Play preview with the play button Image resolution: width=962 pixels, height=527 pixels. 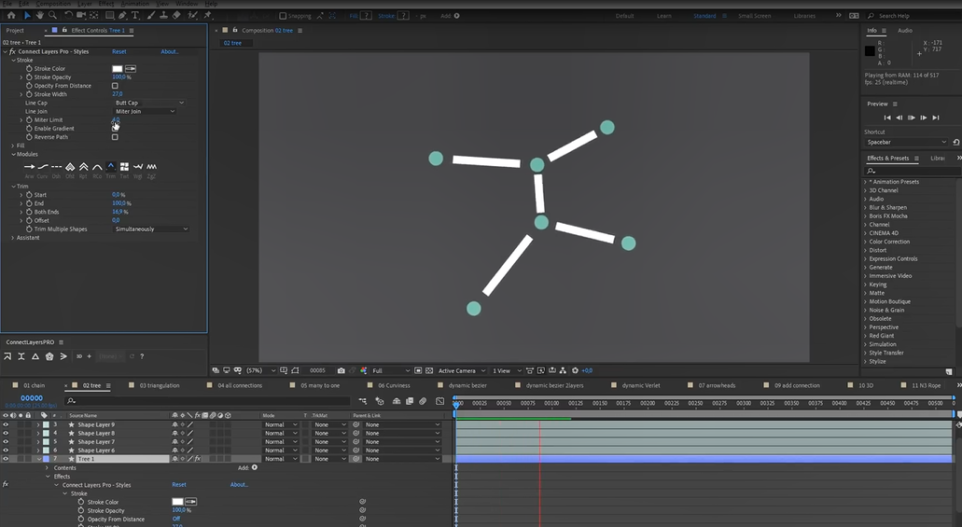pyautogui.click(x=911, y=118)
